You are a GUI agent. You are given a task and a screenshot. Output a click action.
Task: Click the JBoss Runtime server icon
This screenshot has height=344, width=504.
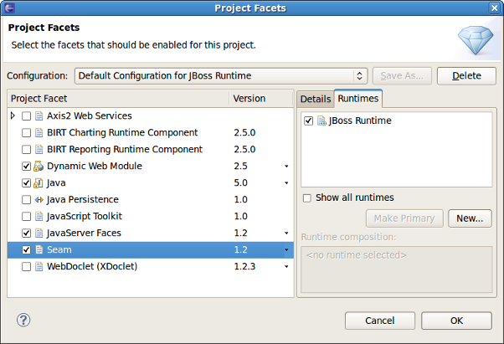pyautogui.click(x=322, y=121)
